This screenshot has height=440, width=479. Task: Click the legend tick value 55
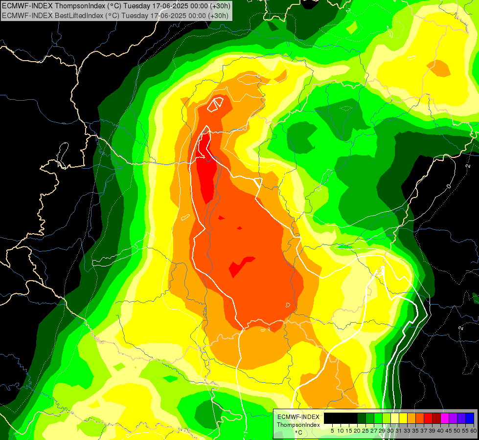click(465, 431)
